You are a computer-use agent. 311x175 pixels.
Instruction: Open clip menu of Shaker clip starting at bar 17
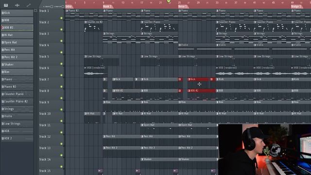coord(142,159)
